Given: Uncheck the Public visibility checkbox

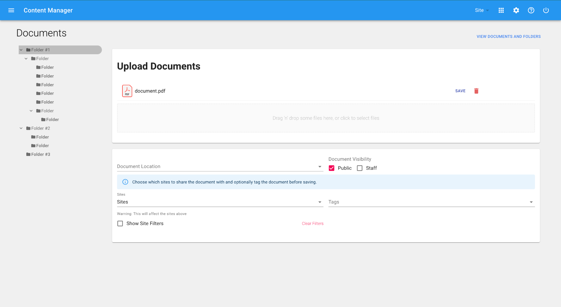Looking at the screenshot, I should [332, 168].
